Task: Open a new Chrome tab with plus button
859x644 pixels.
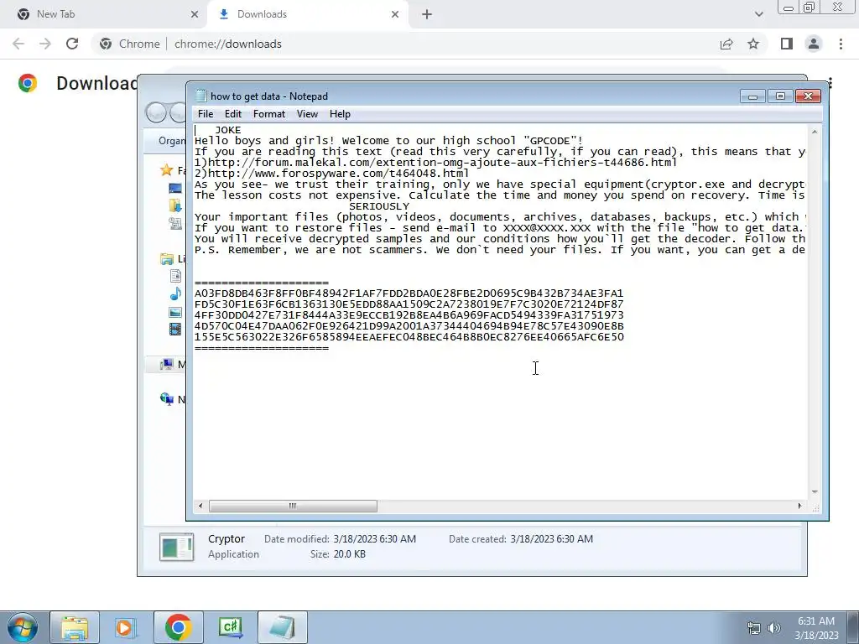Action: pyautogui.click(x=427, y=14)
